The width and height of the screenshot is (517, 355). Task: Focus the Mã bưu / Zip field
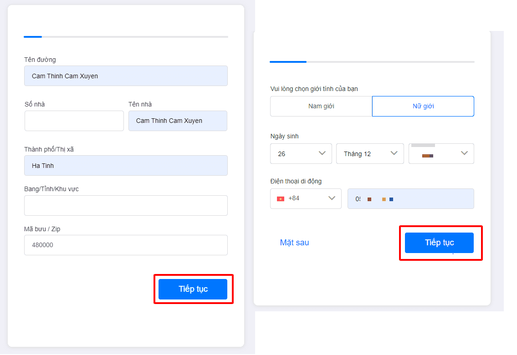126,245
